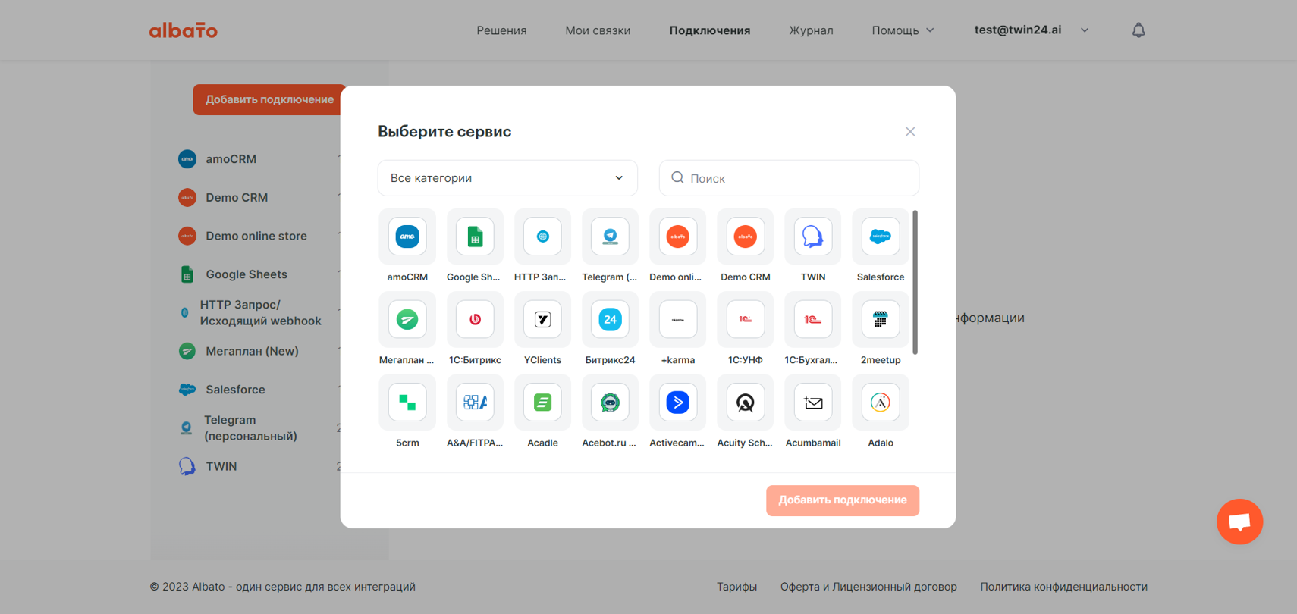Select the Adalo service tile

(x=880, y=402)
